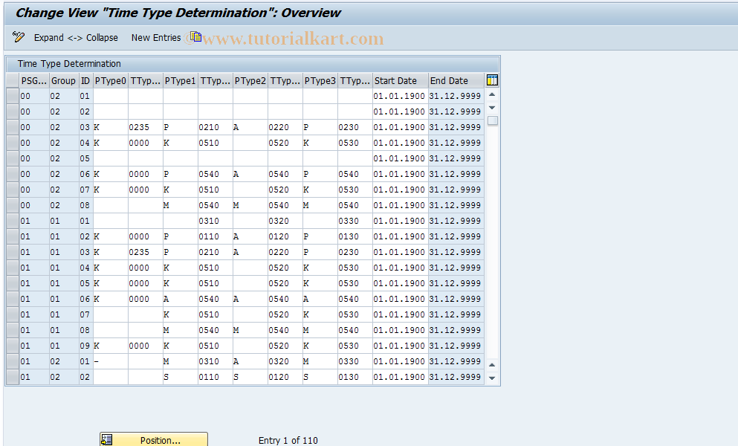This screenshot has width=738, height=446.
Task: Click the vertical scrollbar thumb
Action: pos(492,120)
